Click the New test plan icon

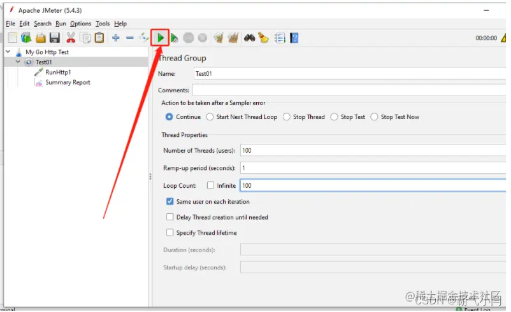(12, 38)
